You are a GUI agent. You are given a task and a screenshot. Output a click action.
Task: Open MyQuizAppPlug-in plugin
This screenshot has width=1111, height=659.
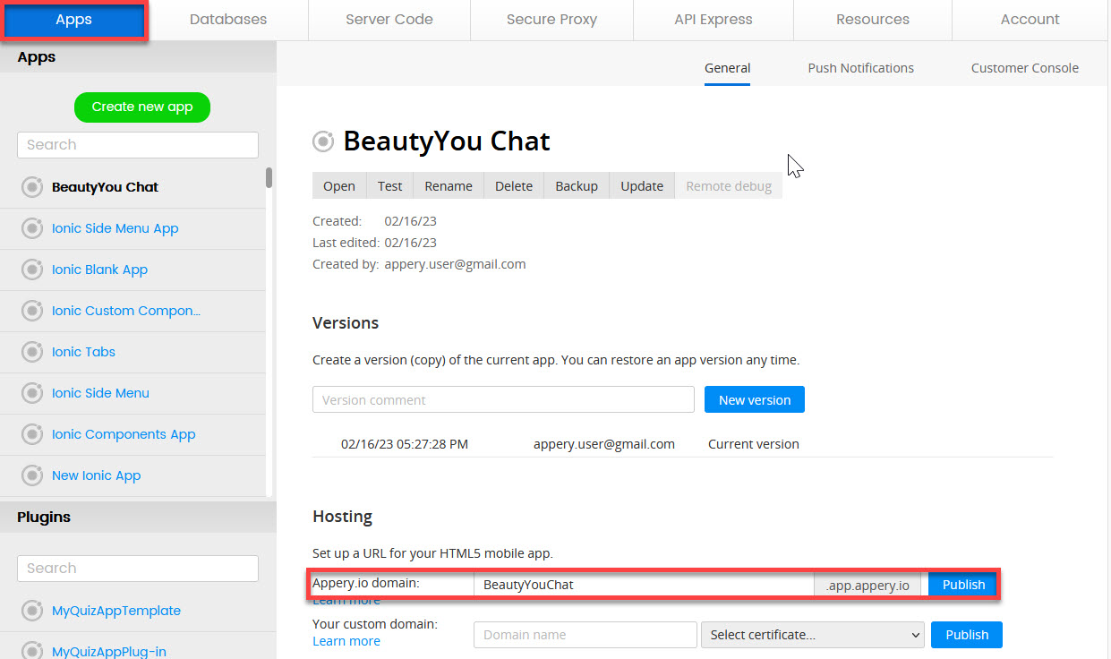tap(109, 652)
